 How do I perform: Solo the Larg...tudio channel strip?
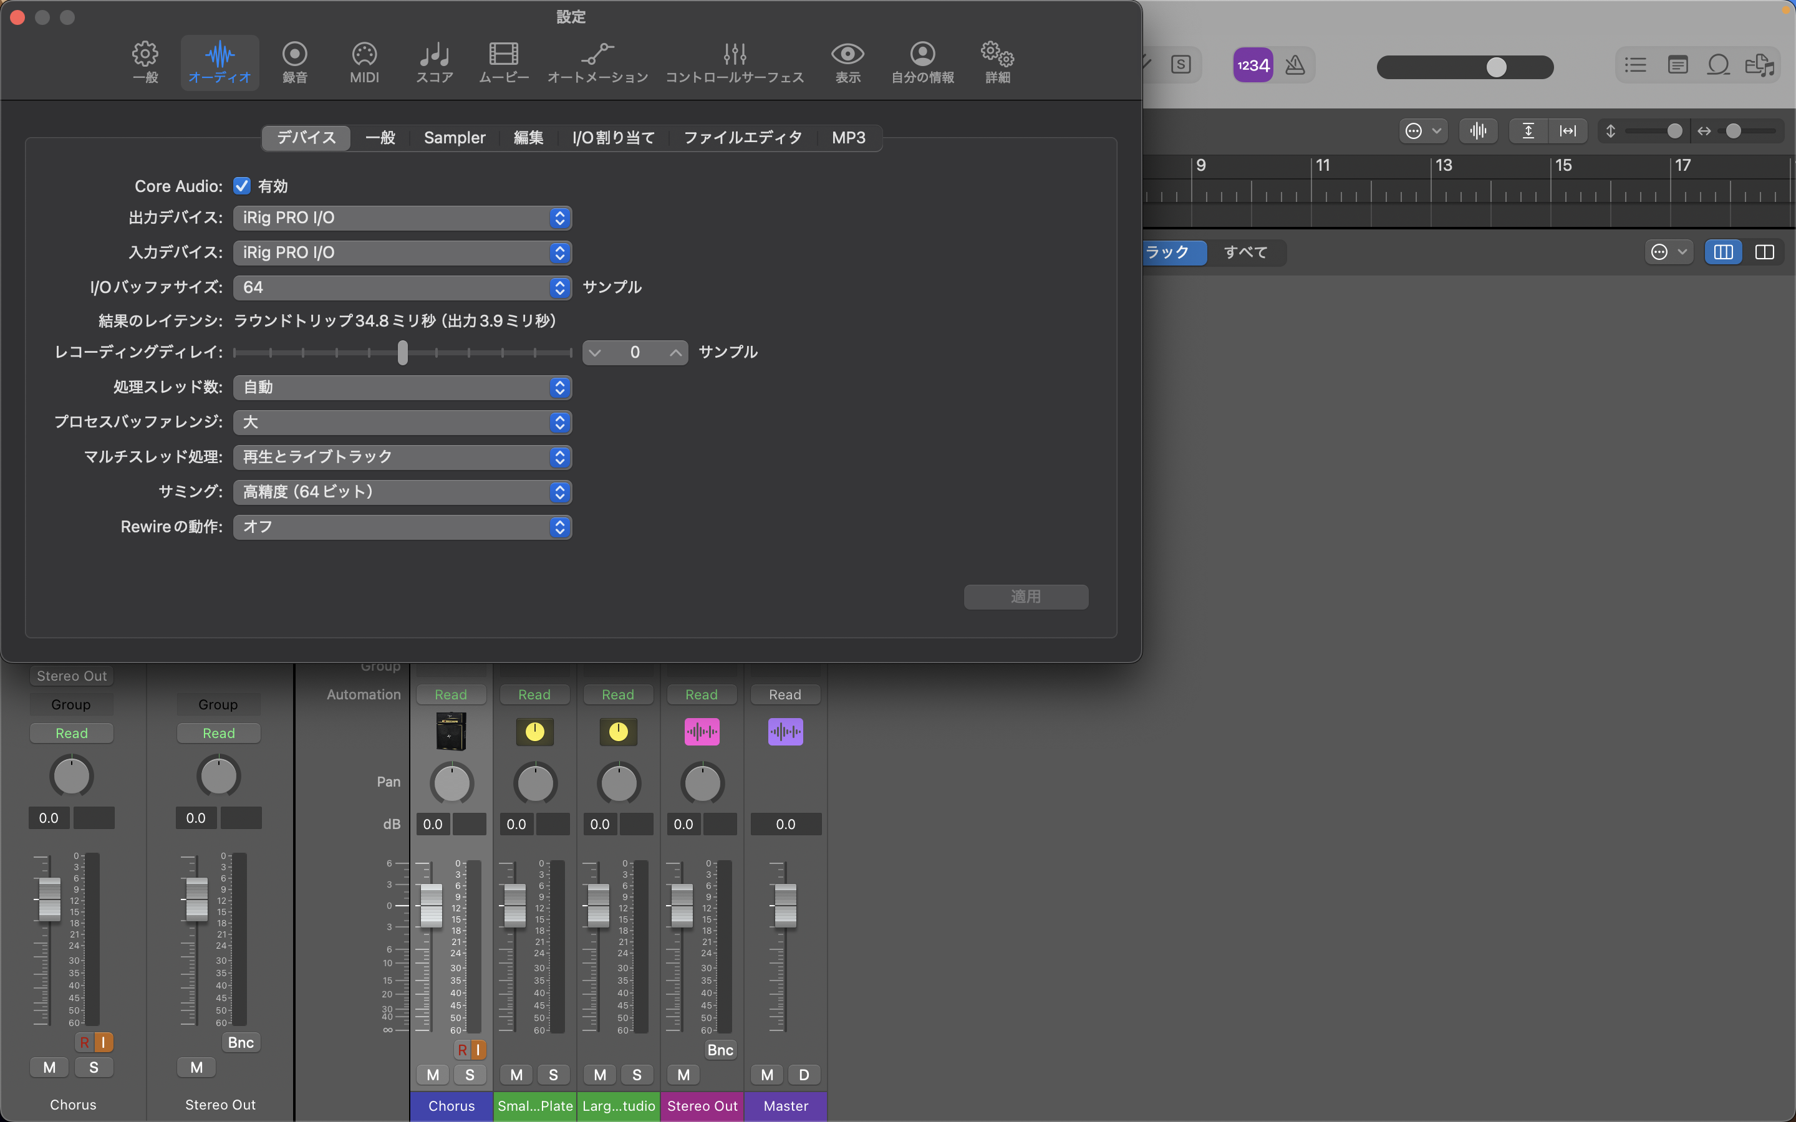(636, 1075)
